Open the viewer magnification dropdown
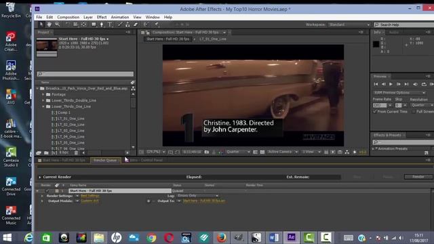434x244 pixels. (156, 152)
